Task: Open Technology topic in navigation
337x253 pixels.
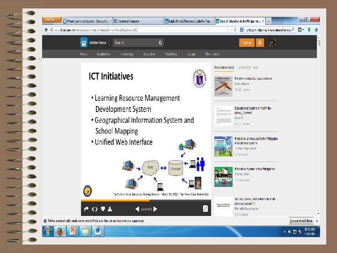Action: [126, 54]
